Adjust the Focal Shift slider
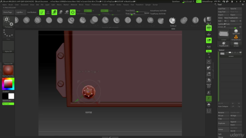 [x=137, y=11]
